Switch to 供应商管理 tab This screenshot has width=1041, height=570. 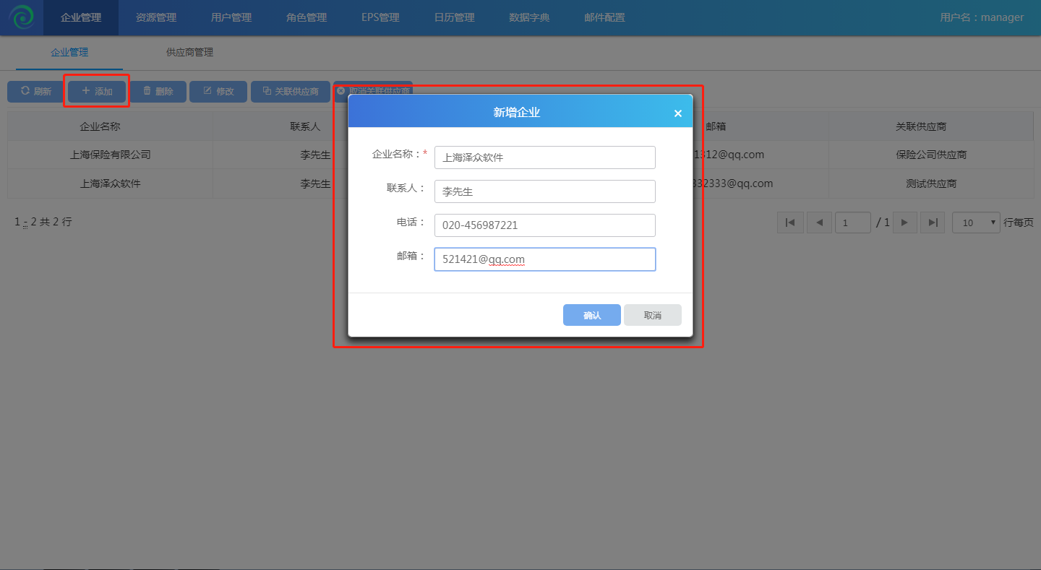tap(189, 52)
